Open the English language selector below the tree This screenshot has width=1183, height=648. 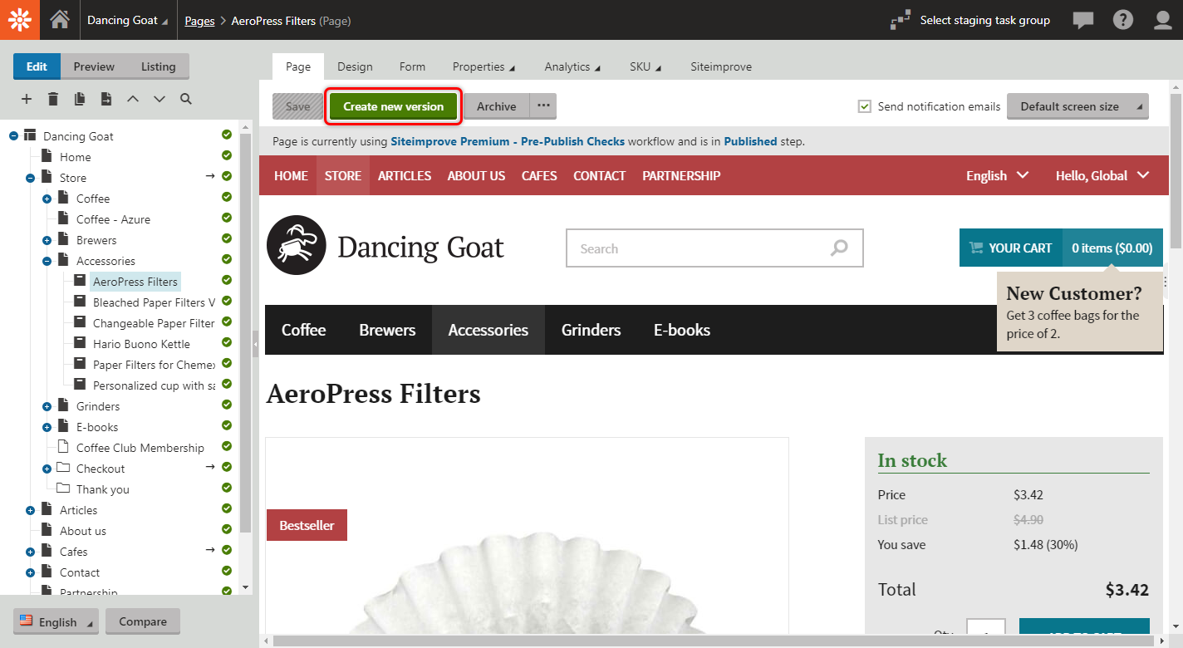pos(56,621)
